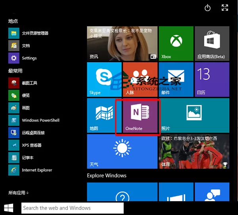Click the Windows Start button

click(x=8, y=208)
